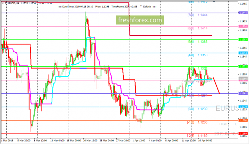Click the 16 Apr 04:00 date marker
The image size is (249, 144).
pyautogui.click(x=205, y=141)
